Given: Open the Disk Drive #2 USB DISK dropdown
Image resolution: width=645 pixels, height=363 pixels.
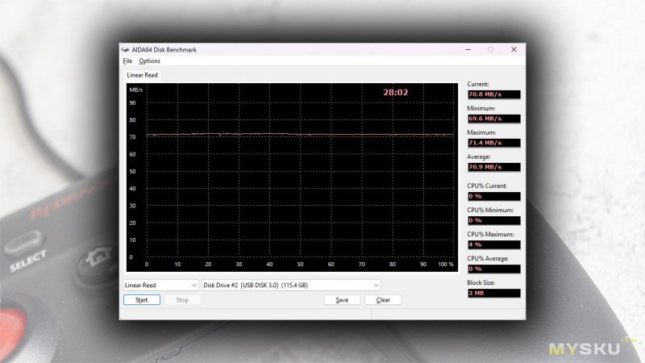Looking at the screenshot, I should [291, 286].
